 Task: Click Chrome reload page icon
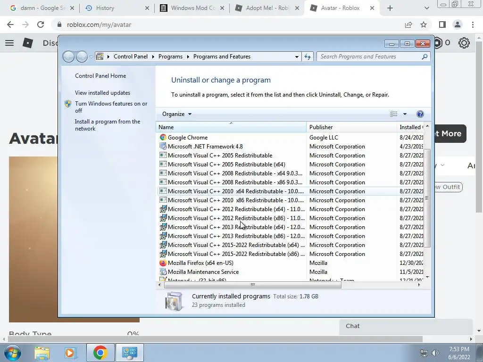(x=41, y=25)
